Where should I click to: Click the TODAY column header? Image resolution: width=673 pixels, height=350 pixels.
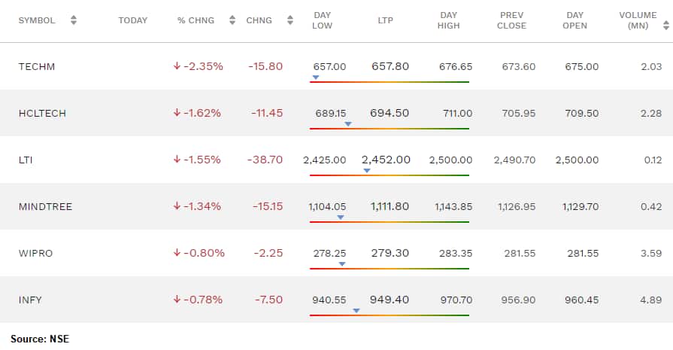point(133,20)
